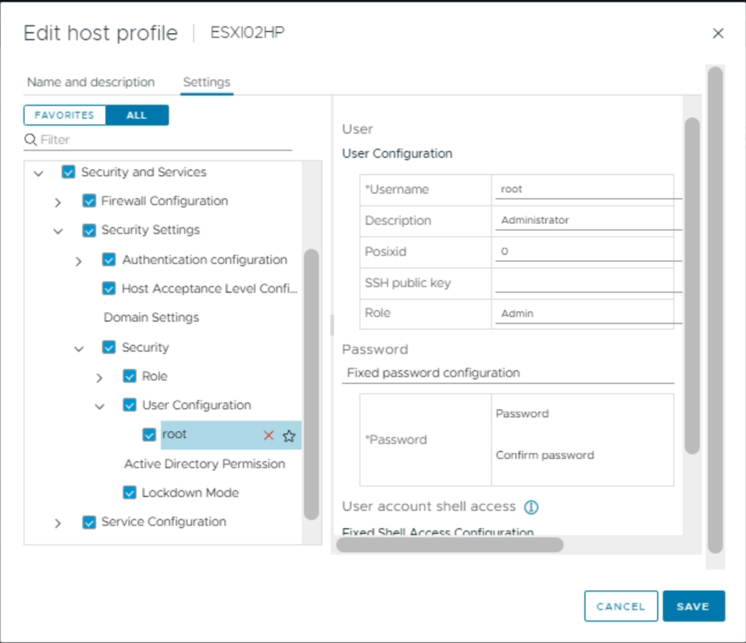Click the SSH public key field
Image resolution: width=746 pixels, height=643 pixels.
586,283
